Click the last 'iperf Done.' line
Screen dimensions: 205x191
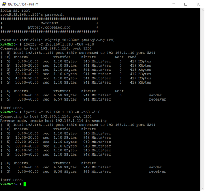[x=12, y=180]
